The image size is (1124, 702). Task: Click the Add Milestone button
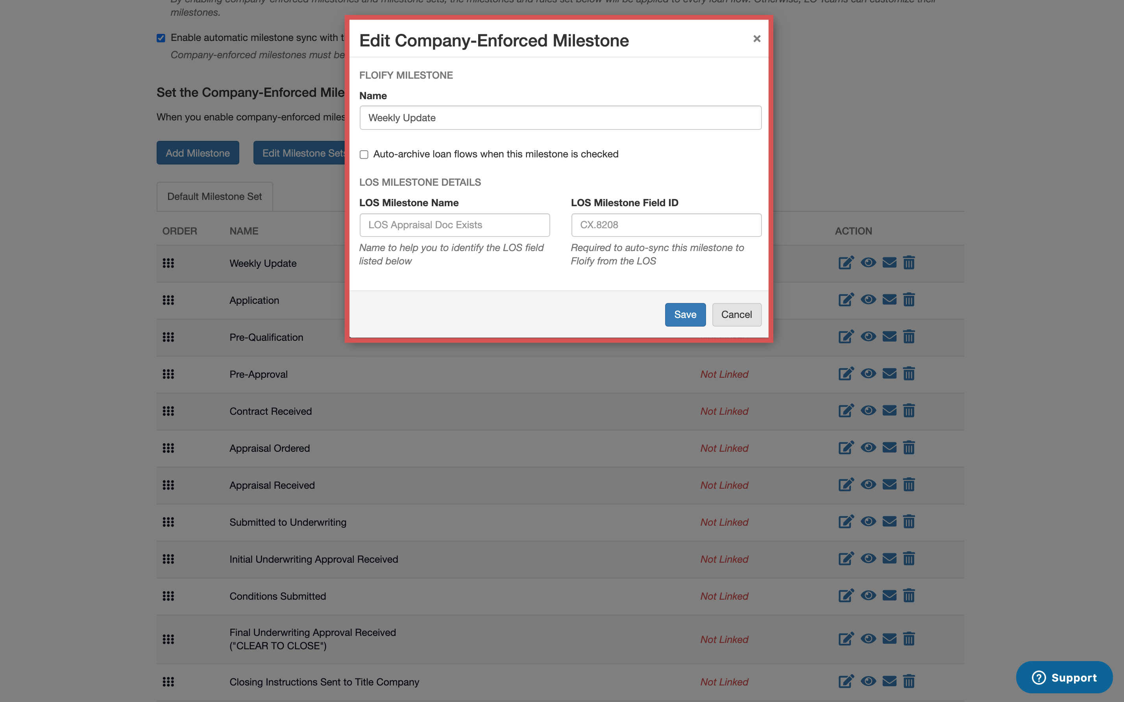point(197,153)
